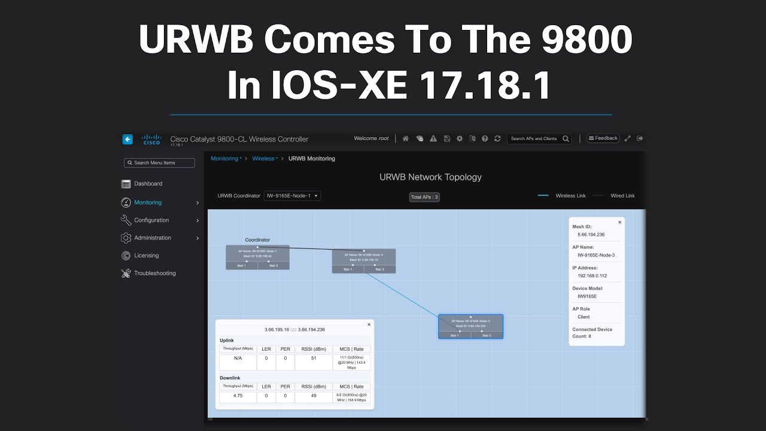Click the Total APs : 3 badge
Viewport: 766px width, 431px height.
(424, 197)
